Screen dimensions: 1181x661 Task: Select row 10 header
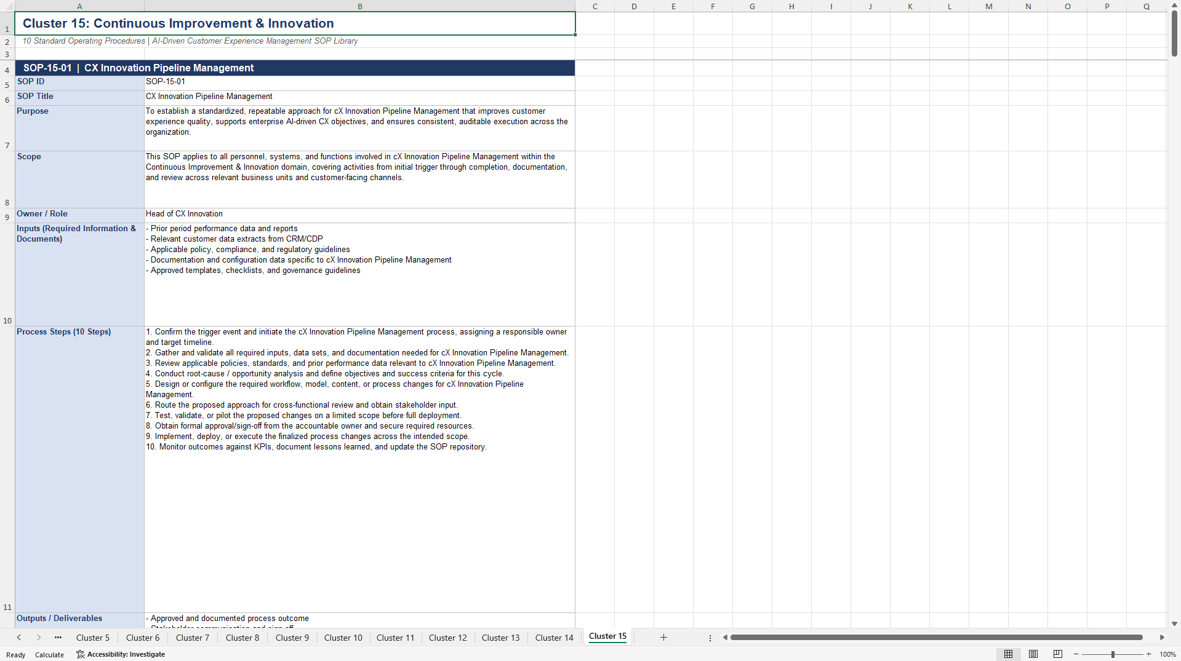click(7, 274)
